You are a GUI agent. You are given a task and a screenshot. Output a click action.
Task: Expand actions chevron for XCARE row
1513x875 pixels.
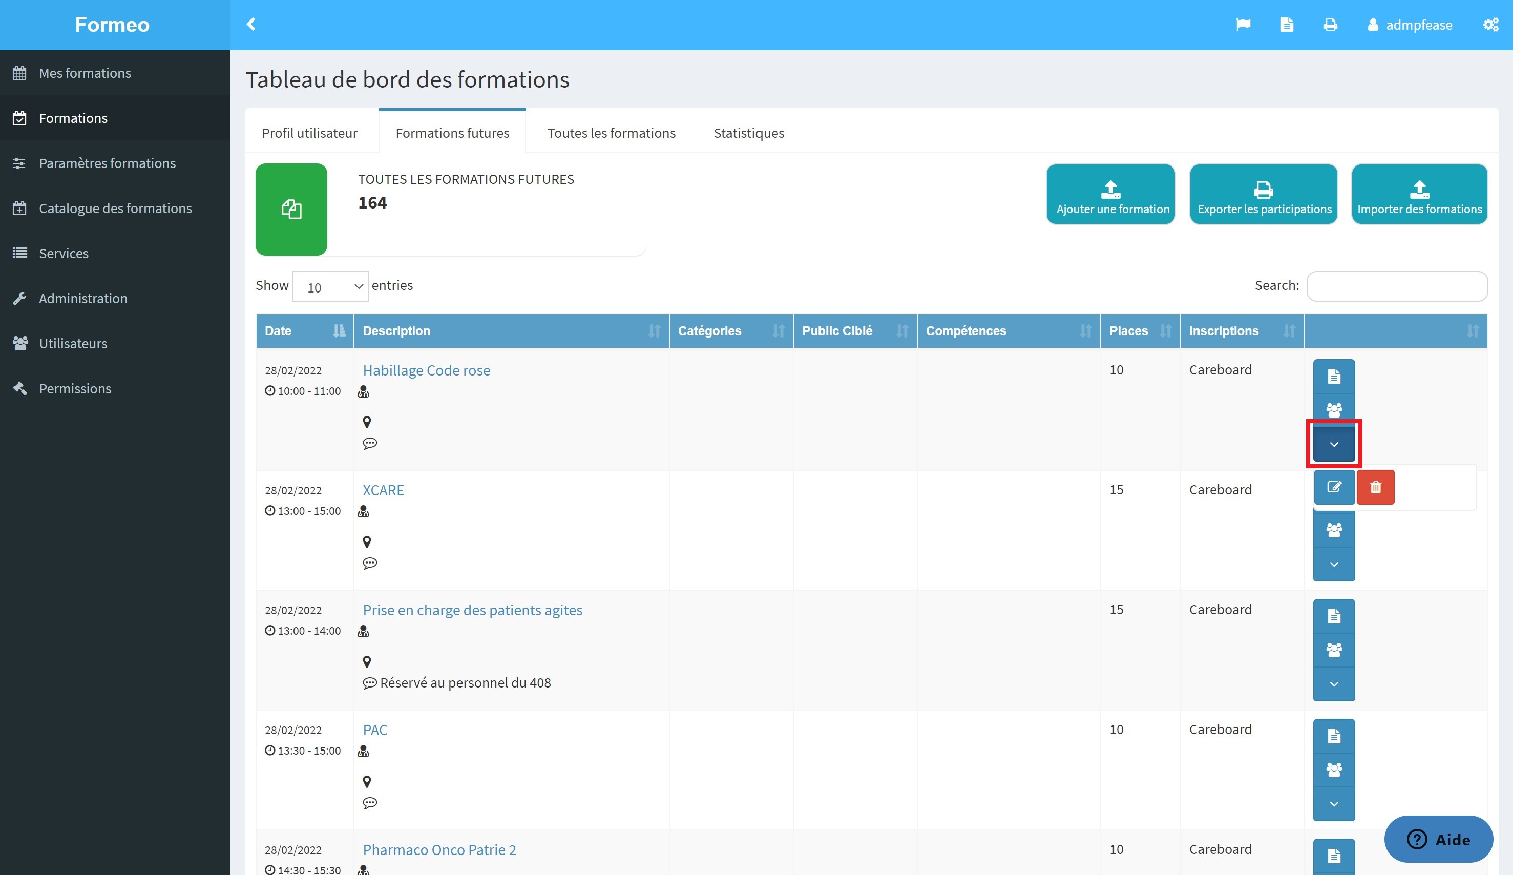1334,564
